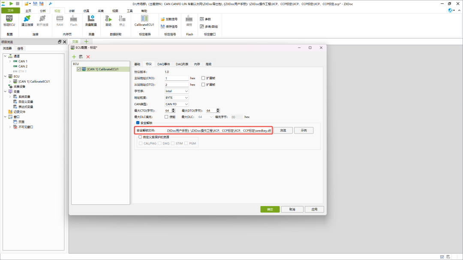Click green Run arrow in title bar

click(11, 3)
